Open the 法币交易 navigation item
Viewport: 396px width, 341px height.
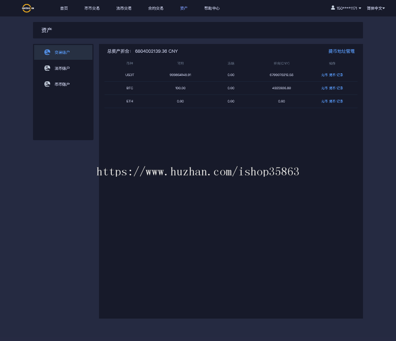click(124, 8)
